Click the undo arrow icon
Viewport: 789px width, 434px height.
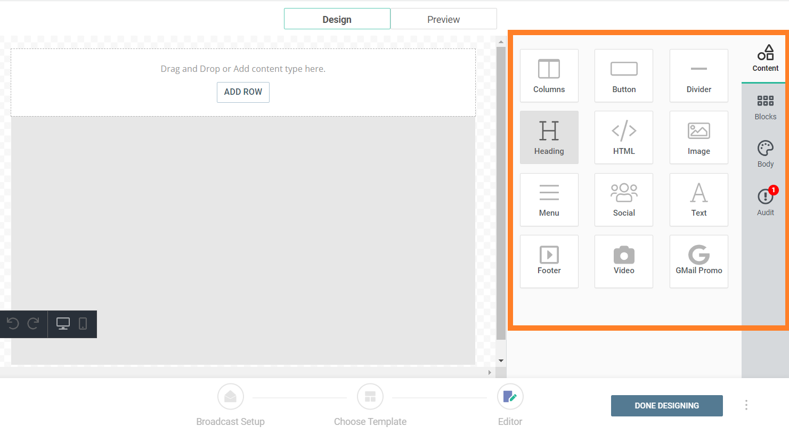[x=13, y=324]
